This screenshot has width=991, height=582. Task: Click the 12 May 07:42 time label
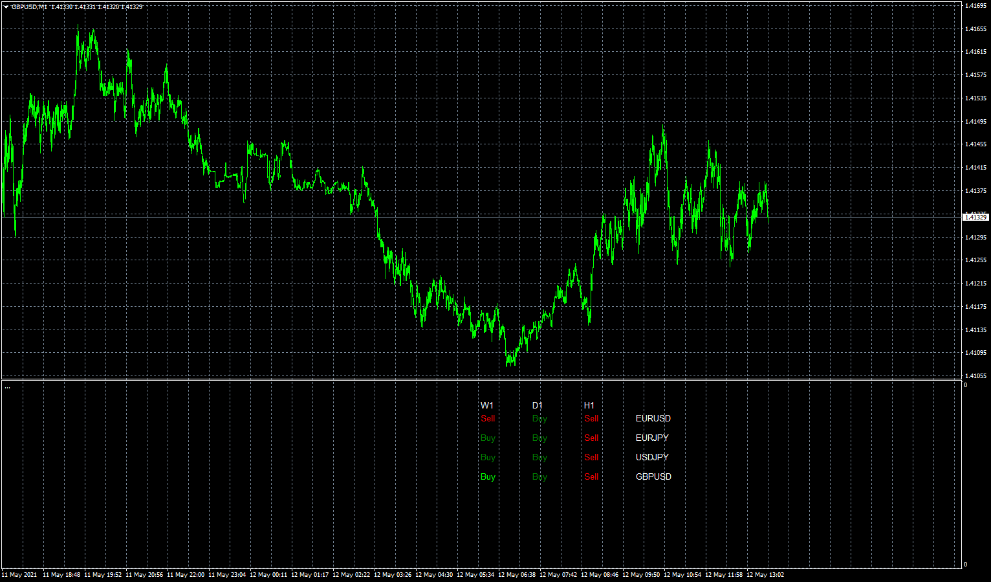coord(558,574)
